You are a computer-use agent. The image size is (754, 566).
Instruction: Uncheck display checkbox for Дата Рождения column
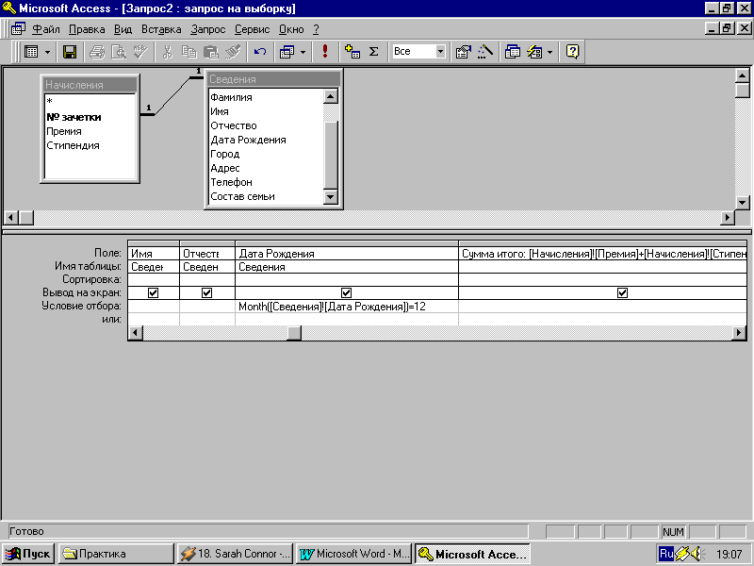point(346,292)
